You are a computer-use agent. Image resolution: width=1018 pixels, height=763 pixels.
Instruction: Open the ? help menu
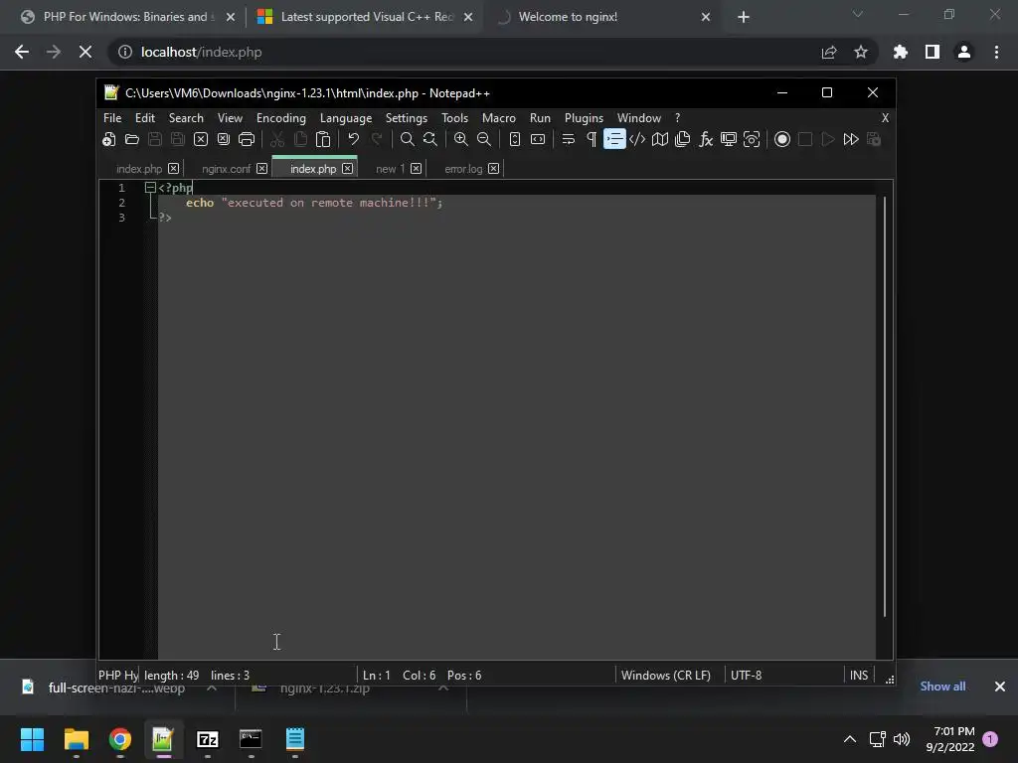pos(678,118)
